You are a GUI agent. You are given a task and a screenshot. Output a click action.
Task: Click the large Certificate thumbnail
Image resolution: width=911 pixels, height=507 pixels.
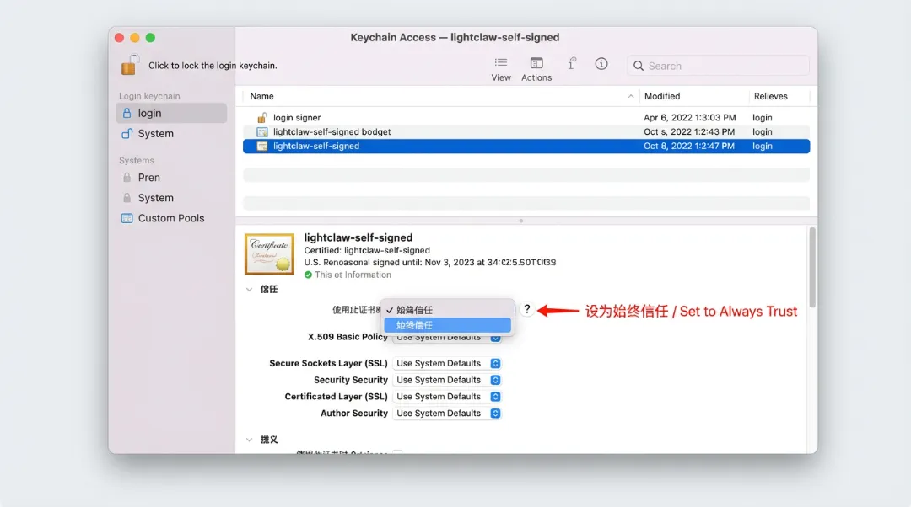coord(269,254)
